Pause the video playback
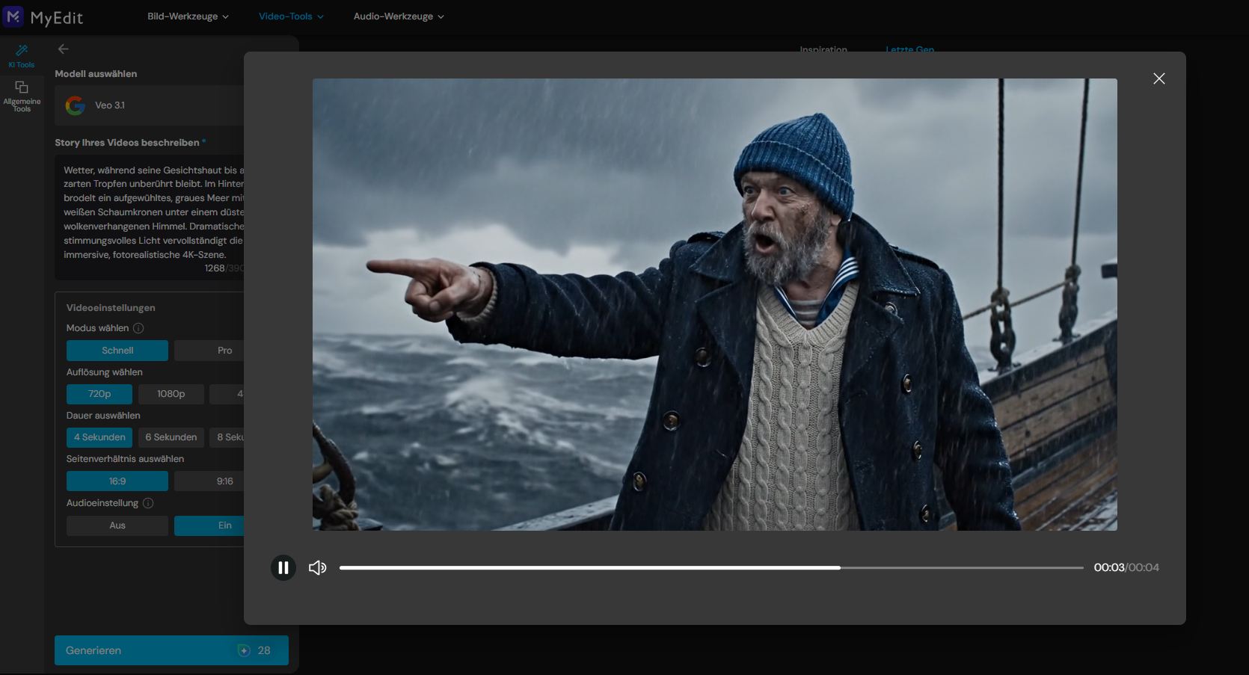The width and height of the screenshot is (1249, 675). click(x=283, y=567)
